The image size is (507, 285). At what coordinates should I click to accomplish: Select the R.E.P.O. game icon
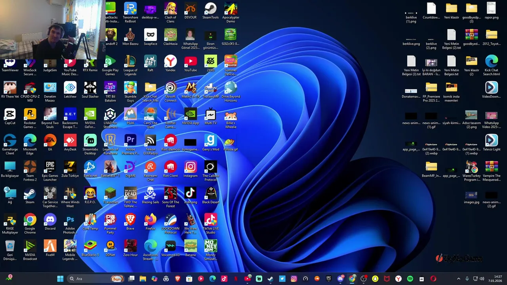[x=90, y=196]
